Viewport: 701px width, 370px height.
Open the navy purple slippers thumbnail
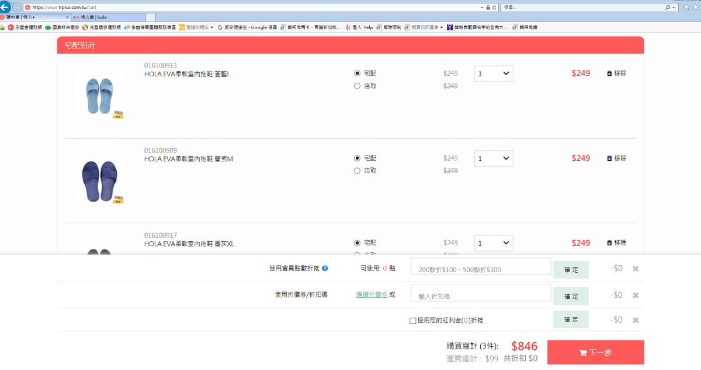click(100, 181)
